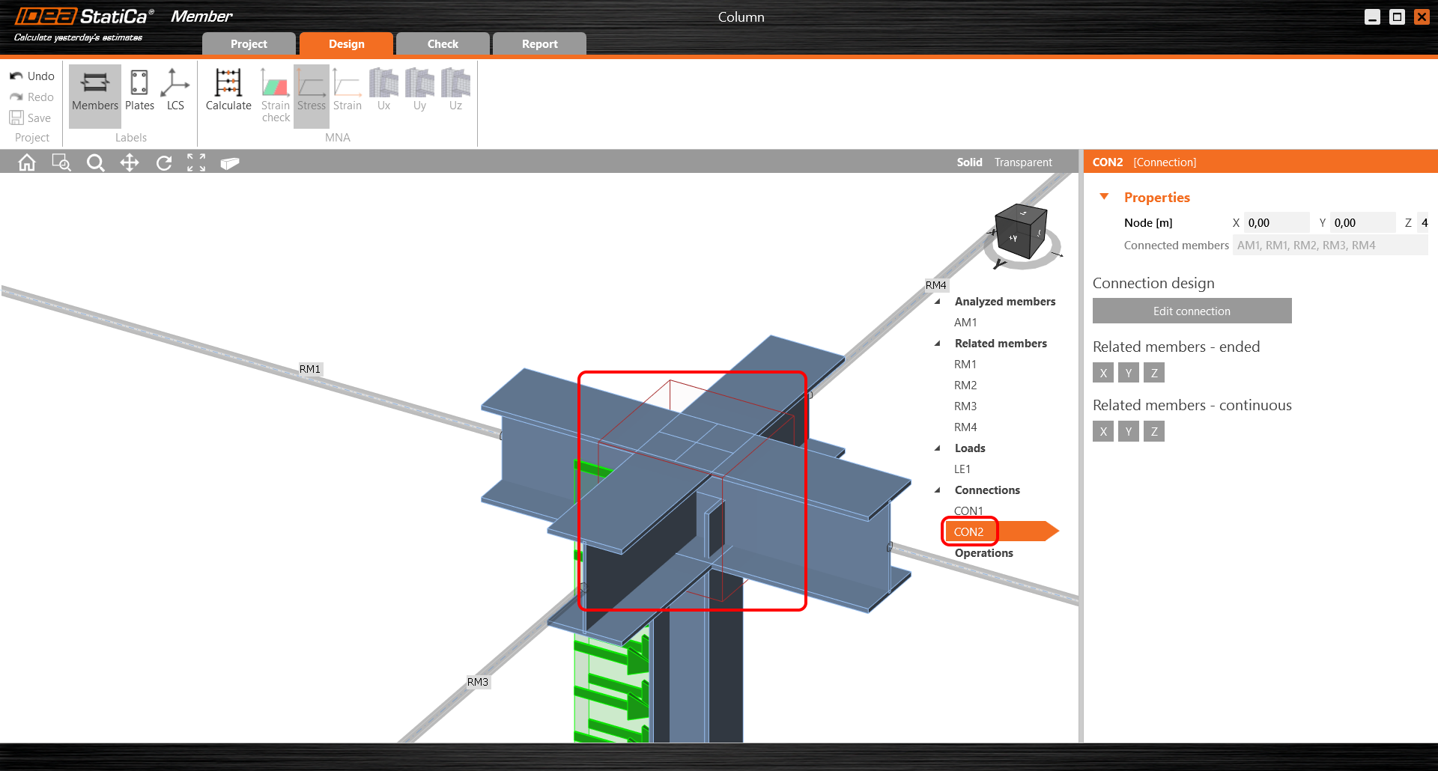1438x771 pixels.
Task: Toggle Members labels display
Action: coord(95,90)
